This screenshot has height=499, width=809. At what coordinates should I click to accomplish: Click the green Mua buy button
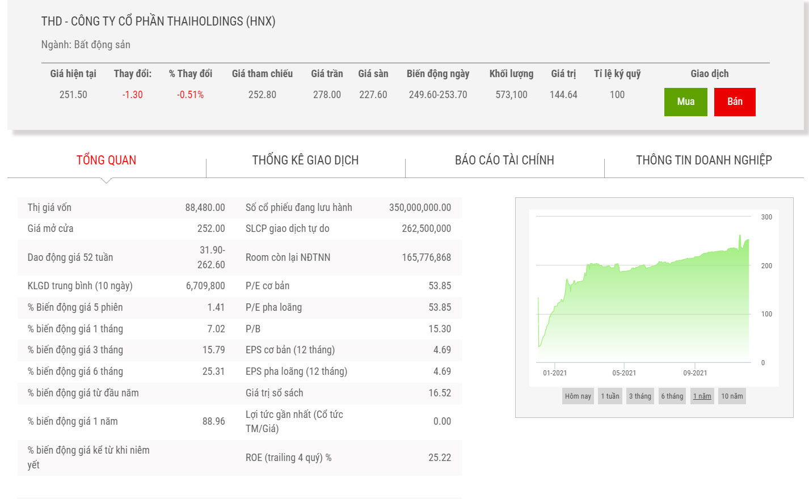tap(685, 102)
